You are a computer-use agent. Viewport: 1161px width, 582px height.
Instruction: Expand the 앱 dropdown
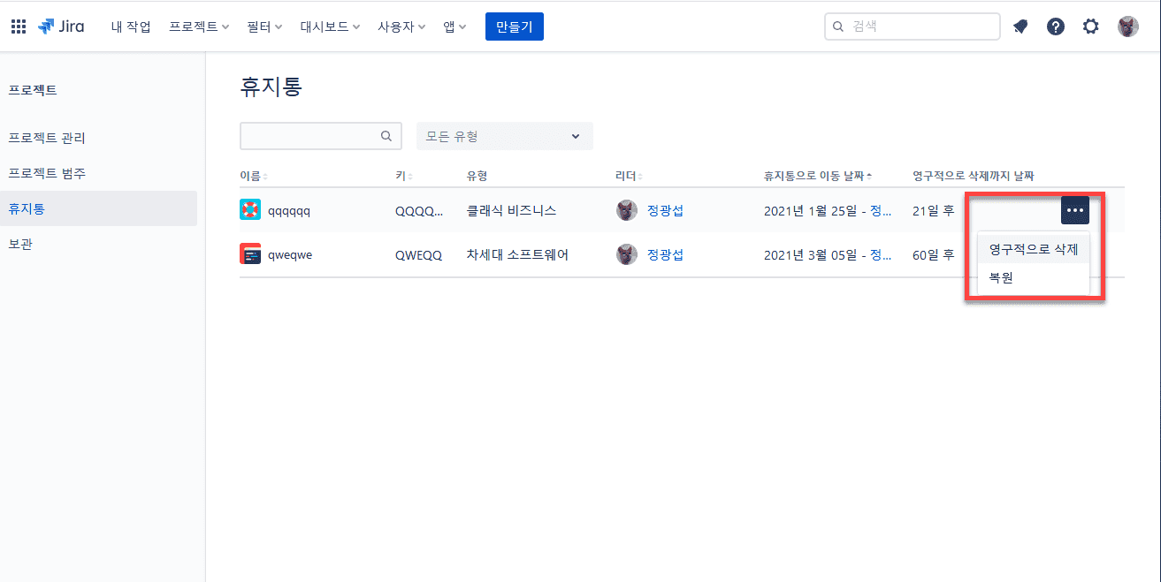click(x=454, y=26)
